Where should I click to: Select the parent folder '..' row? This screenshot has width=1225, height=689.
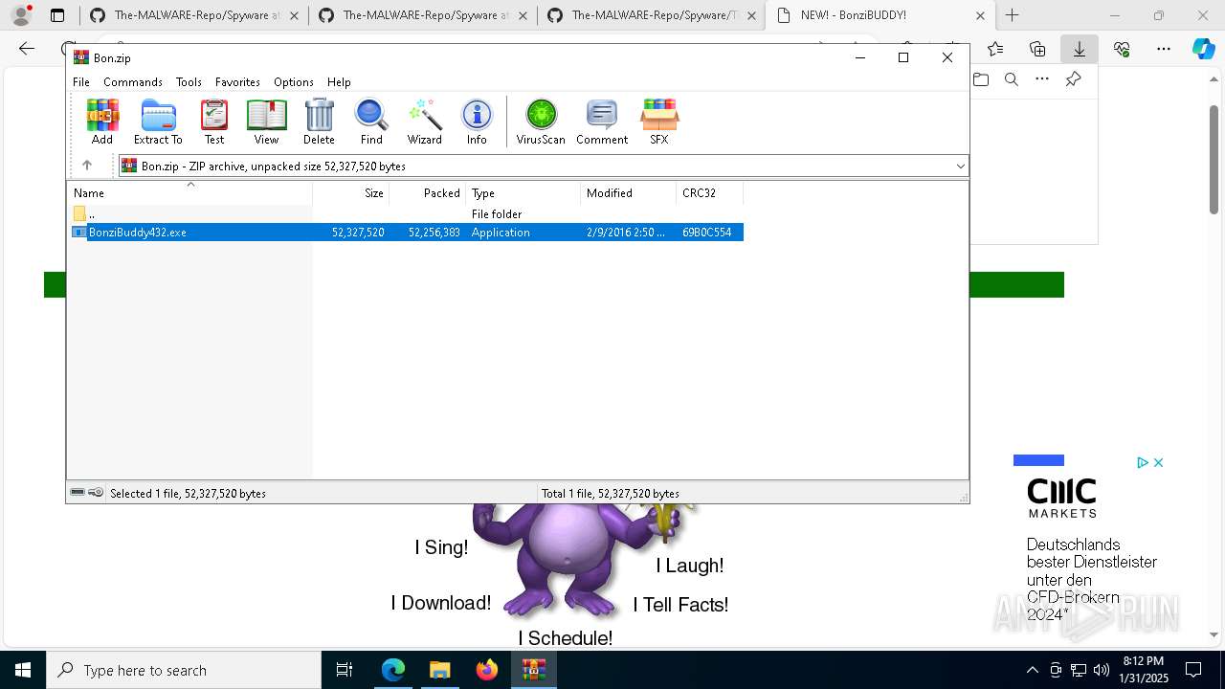coord(406,214)
